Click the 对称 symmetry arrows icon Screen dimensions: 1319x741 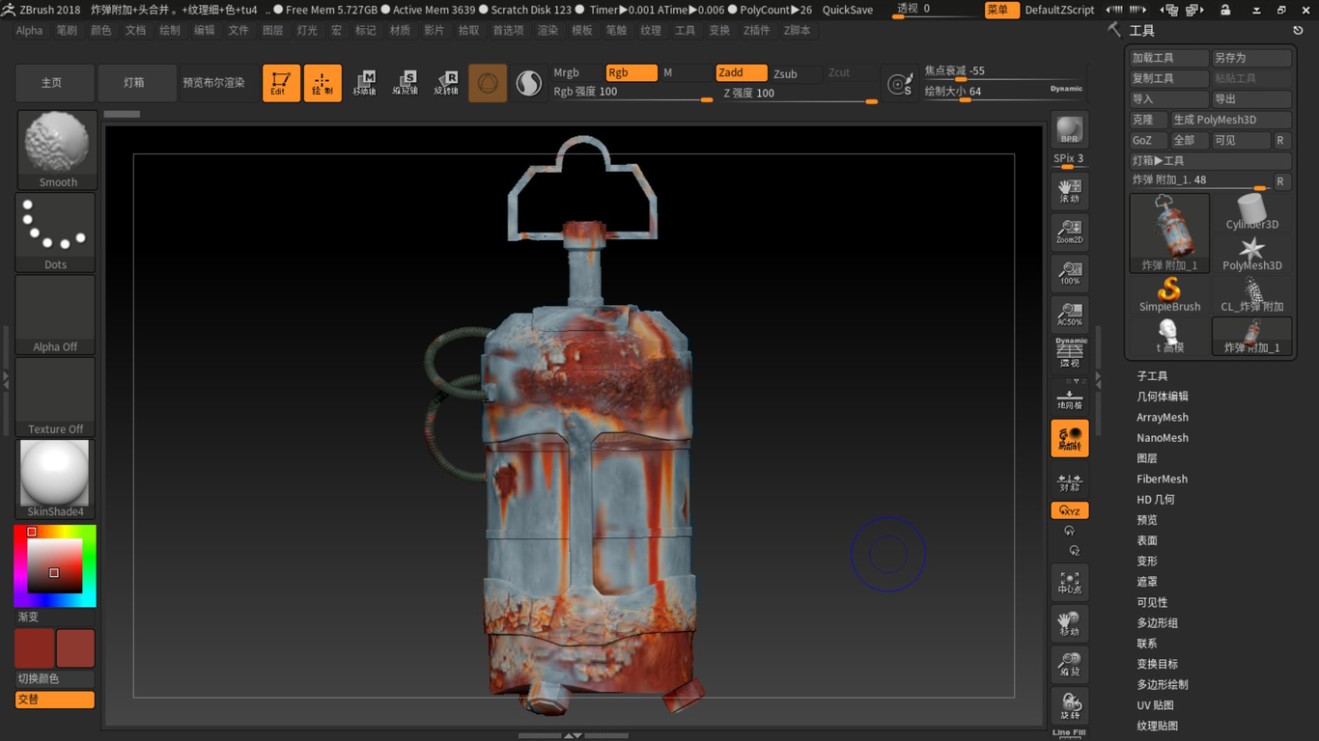(1069, 480)
